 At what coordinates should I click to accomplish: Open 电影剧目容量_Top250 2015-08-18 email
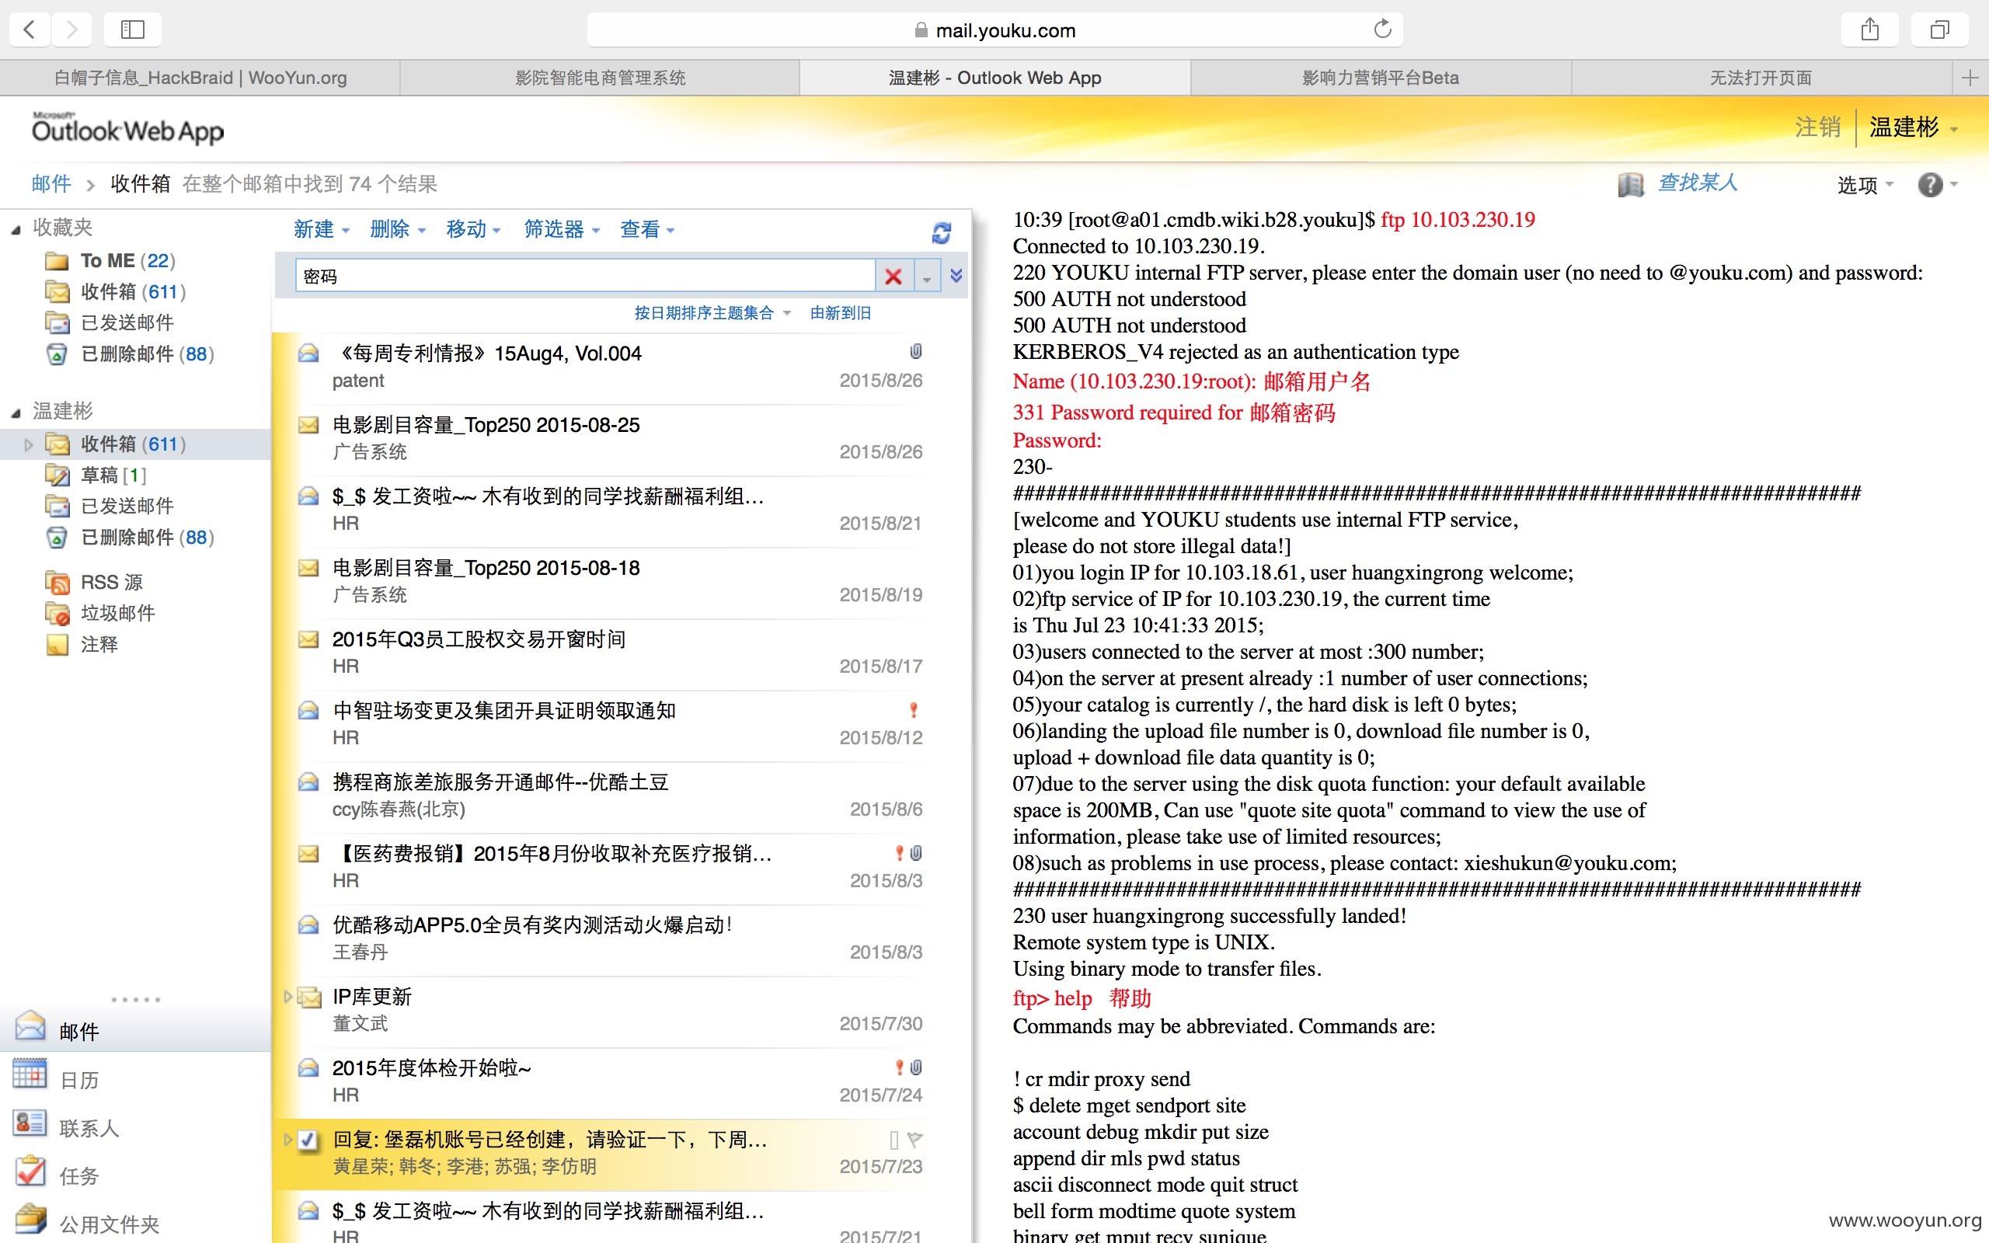tap(610, 581)
